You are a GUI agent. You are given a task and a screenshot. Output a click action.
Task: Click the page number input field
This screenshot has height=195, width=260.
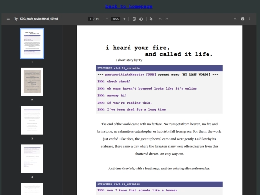90,19
